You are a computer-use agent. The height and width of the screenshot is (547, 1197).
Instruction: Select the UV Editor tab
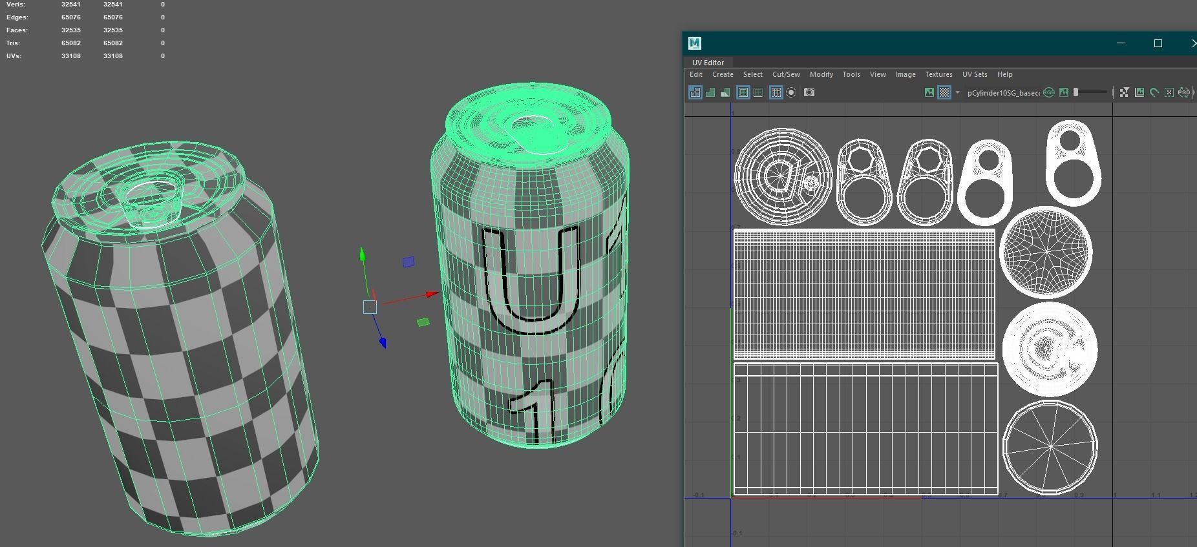click(x=708, y=63)
